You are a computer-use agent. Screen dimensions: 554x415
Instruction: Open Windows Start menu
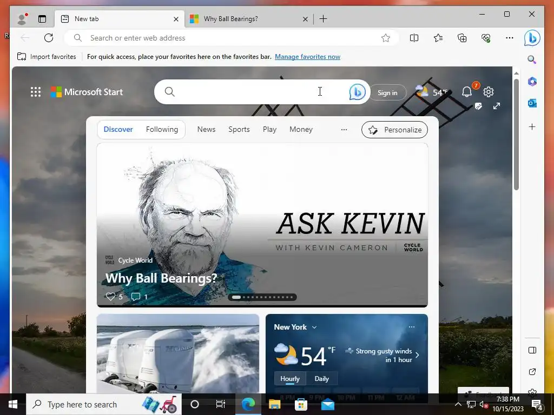point(13,404)
